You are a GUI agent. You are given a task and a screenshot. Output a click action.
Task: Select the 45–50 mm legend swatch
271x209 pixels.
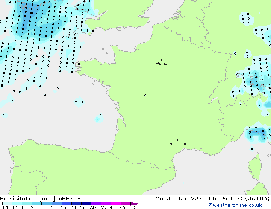[x=126, y=203]
